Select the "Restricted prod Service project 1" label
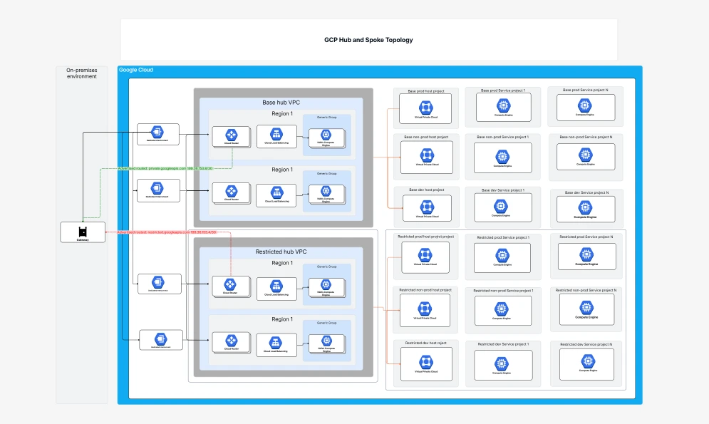The image size is (709, 424). [x=503, y=237]
